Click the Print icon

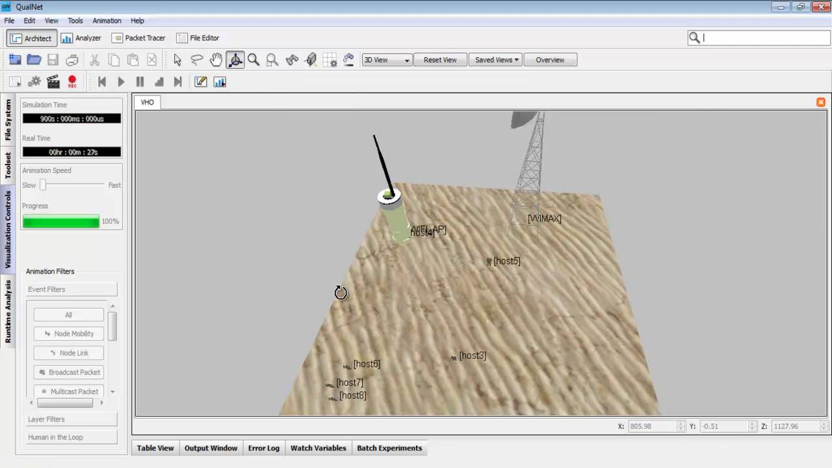tap(72, 60)
